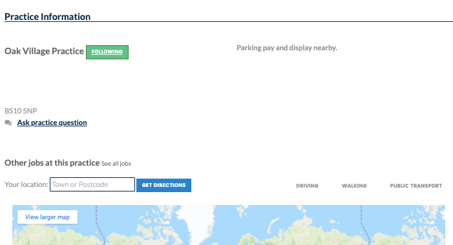Select the Driving travel mode
This screenshot has width=453, height=245.
click(x=307, y=186)
